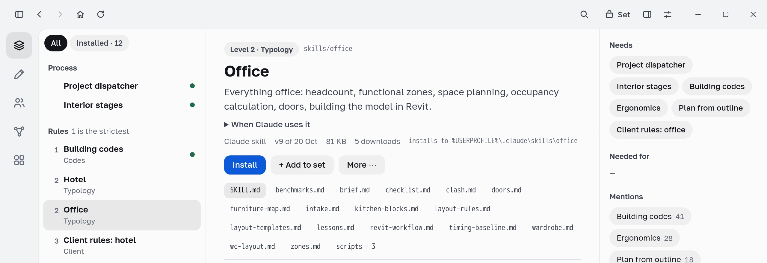This screenshot has height=263, width=767.
Task: Open the Ergonomics chip under Needs
Action: tap(638, 108)
